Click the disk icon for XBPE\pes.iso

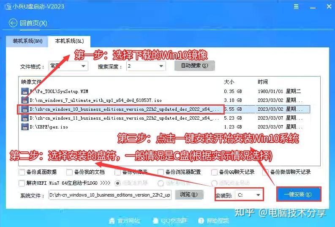(25, 127)
